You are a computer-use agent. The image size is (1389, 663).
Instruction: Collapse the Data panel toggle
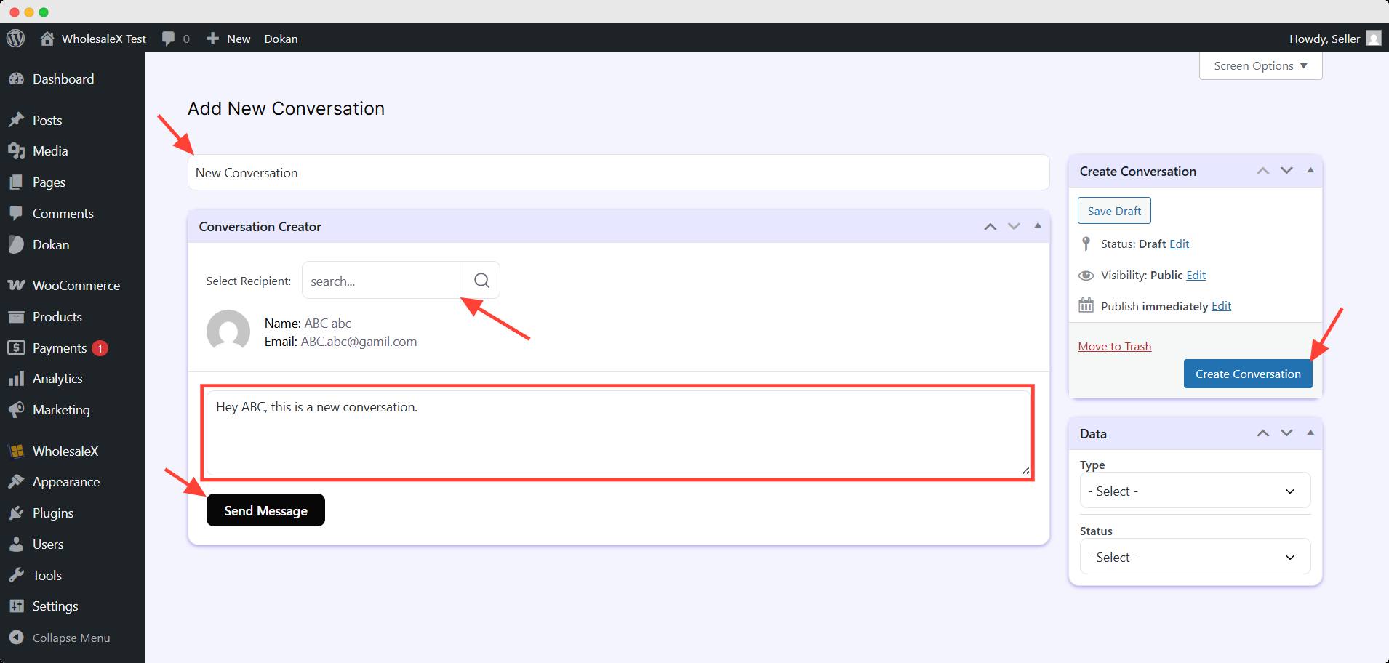click(1310, 433)
